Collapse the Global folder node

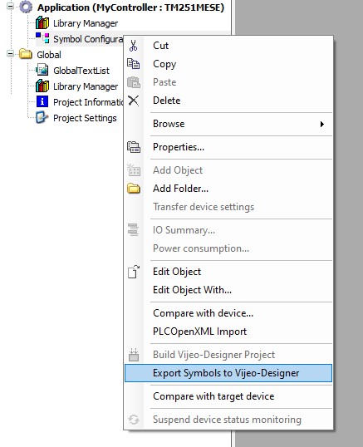(x=10, y=53)
